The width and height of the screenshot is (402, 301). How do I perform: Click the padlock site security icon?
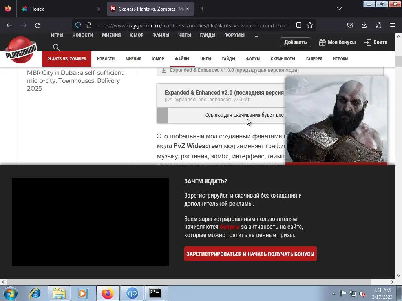(x=89, y=25)
